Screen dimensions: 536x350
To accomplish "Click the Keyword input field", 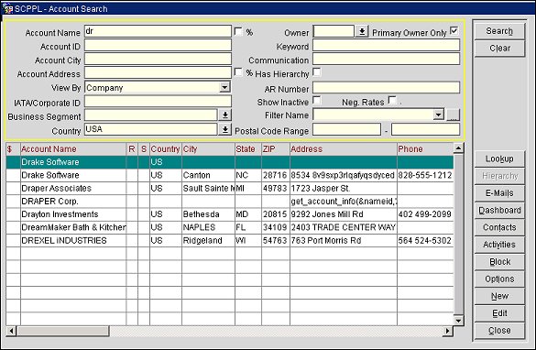I will tap(387, 45).
